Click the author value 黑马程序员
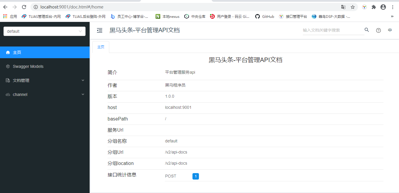The height and width of the screenshot is (193, 399). coord(175,85)
